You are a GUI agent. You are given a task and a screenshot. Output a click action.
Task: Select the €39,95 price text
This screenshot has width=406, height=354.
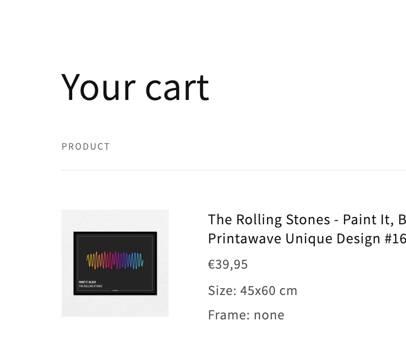(x=228, y=264)
